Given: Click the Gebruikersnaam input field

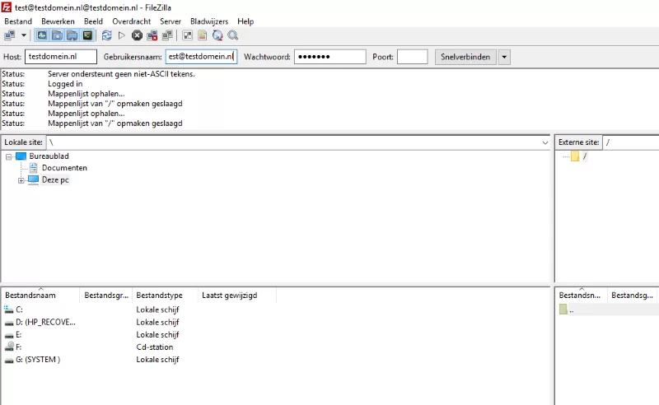Looking at the screenshot, I should click(201, 57).
